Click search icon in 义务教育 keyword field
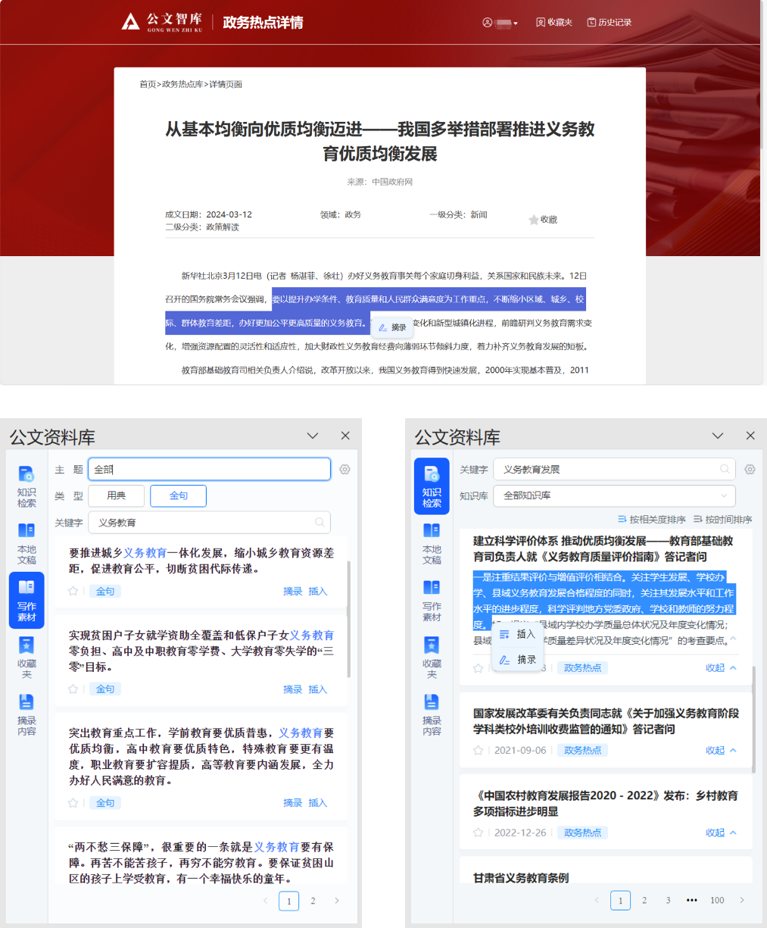The image size is (767, 928). click(320, 522)
